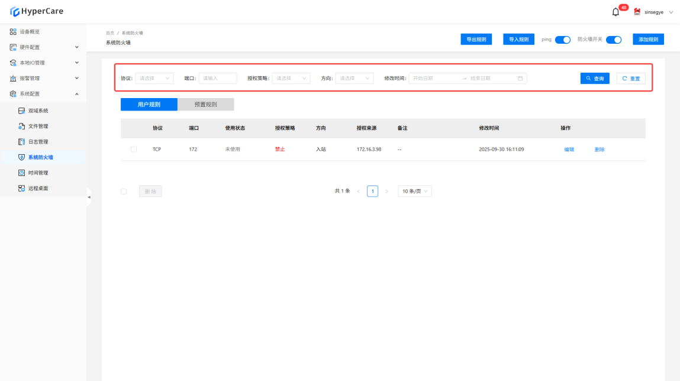Switch to the 预置规则 tab

tap(205, 105)
